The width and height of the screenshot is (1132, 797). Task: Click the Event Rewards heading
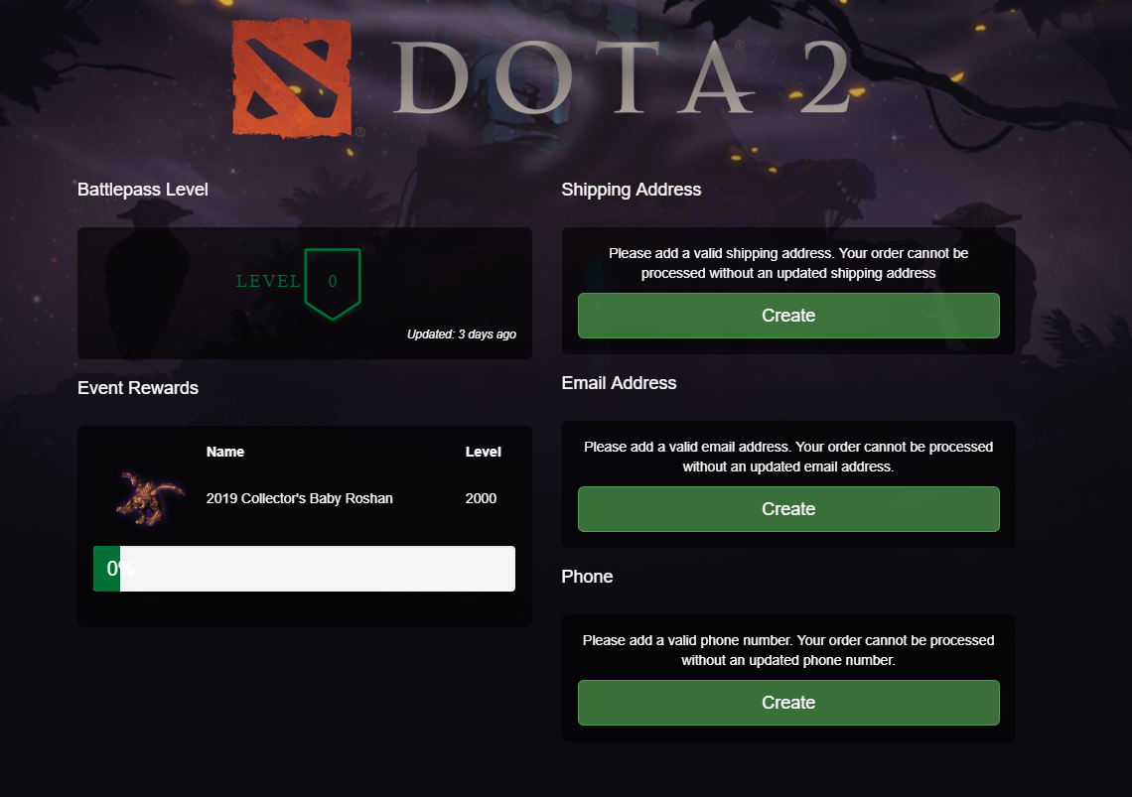pos(138,388)
